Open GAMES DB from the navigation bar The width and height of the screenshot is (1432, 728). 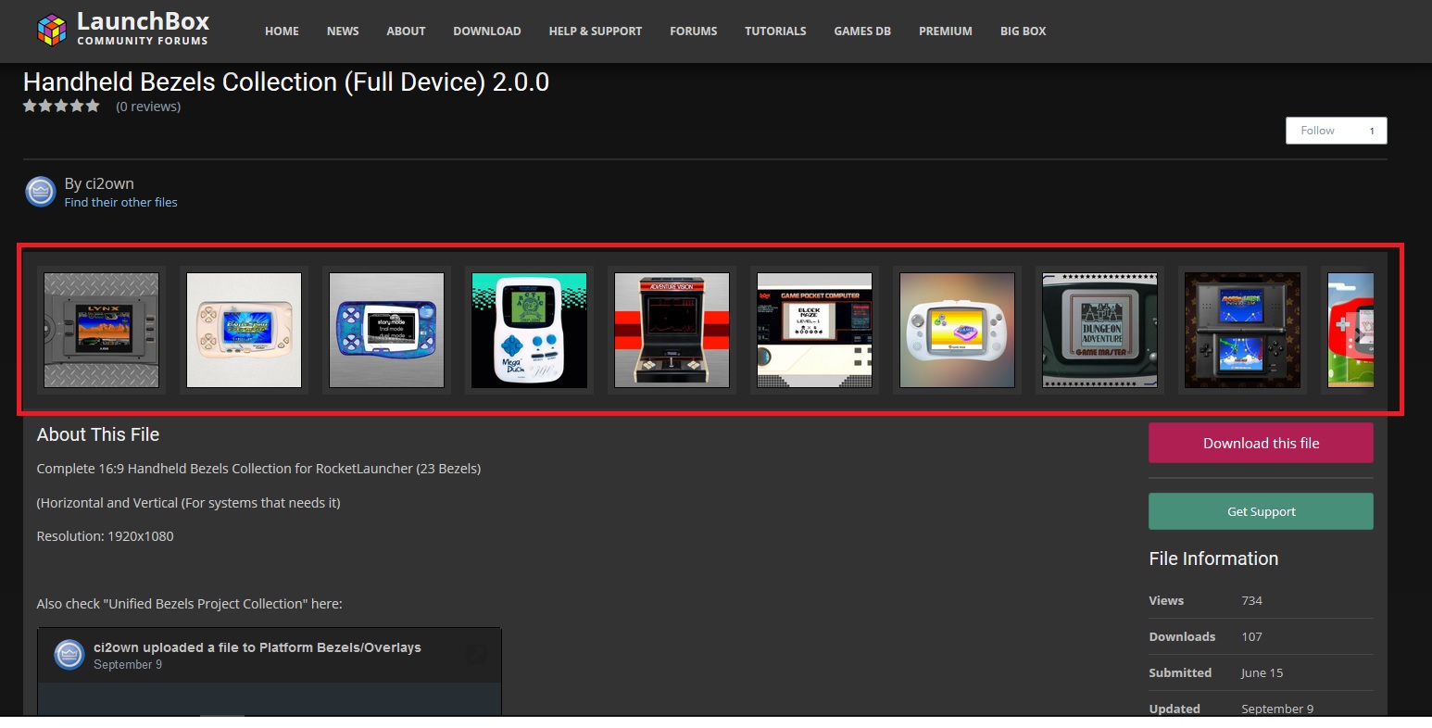click(x=862, y=31)
